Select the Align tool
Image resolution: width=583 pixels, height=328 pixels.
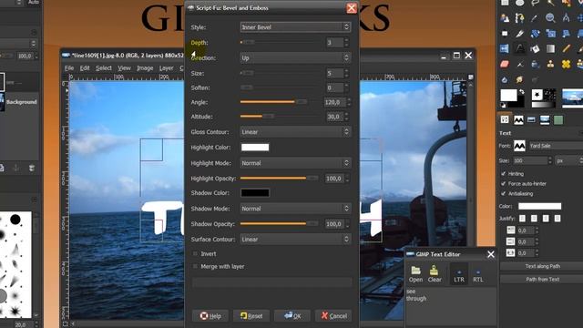(505, 34)
